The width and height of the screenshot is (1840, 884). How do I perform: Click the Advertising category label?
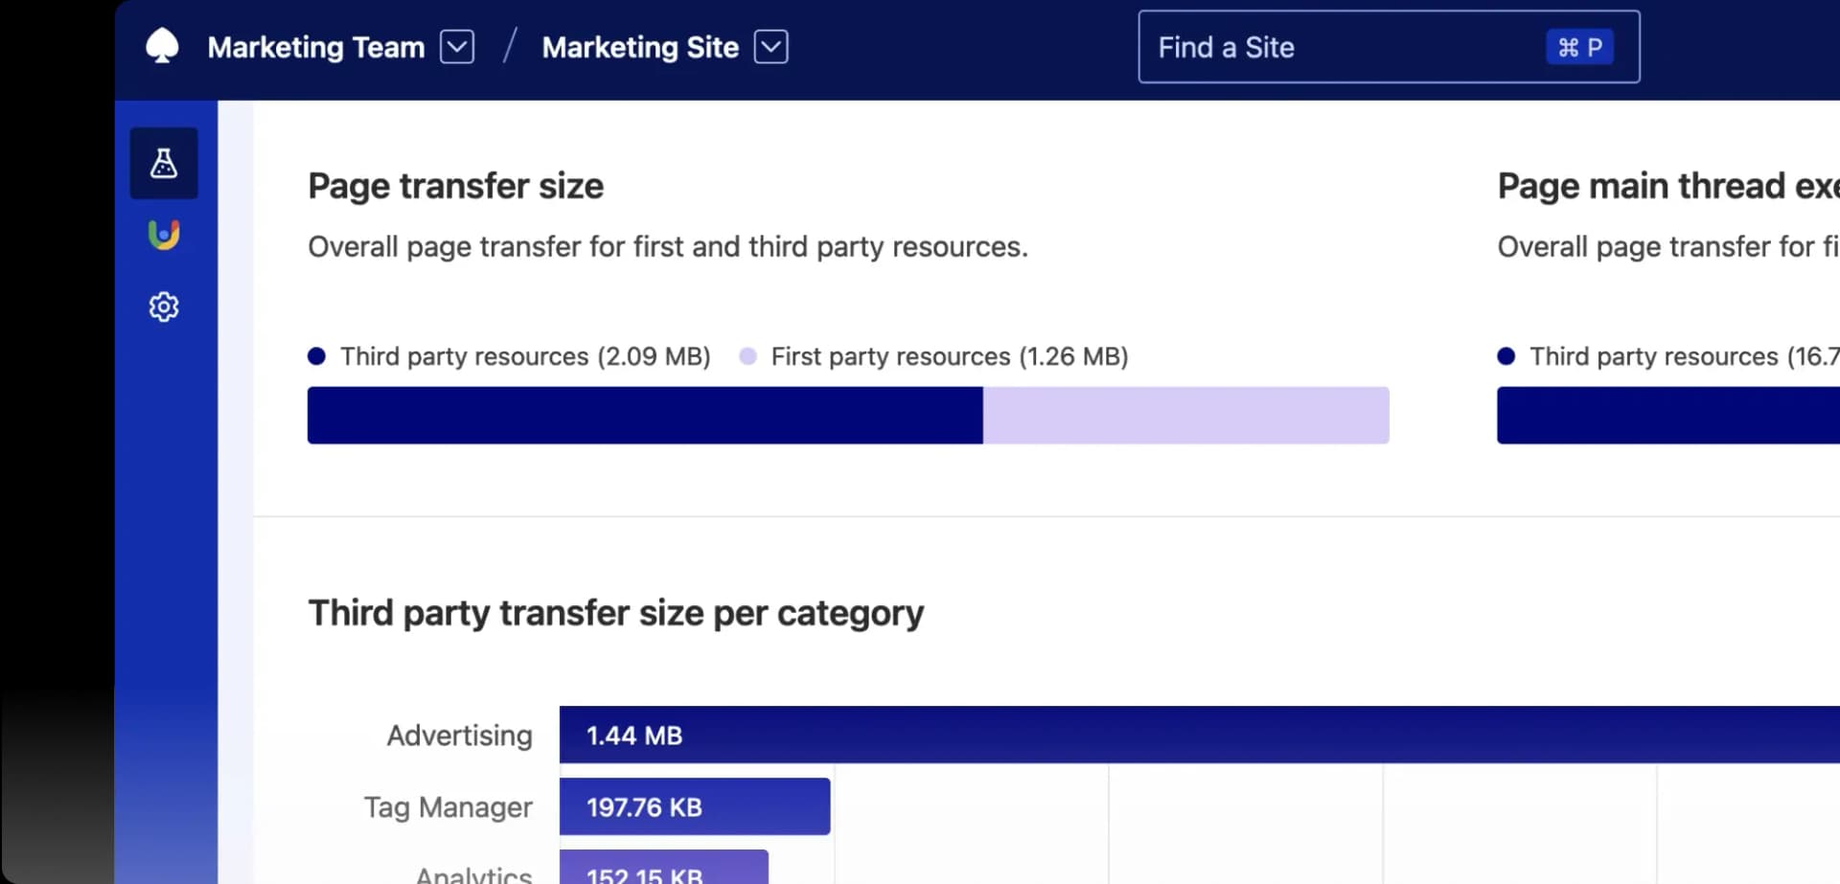click(459, 735)
